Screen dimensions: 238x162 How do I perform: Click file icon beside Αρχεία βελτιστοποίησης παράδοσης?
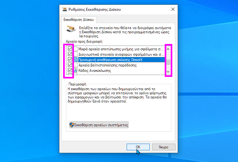tap(76, 65)
